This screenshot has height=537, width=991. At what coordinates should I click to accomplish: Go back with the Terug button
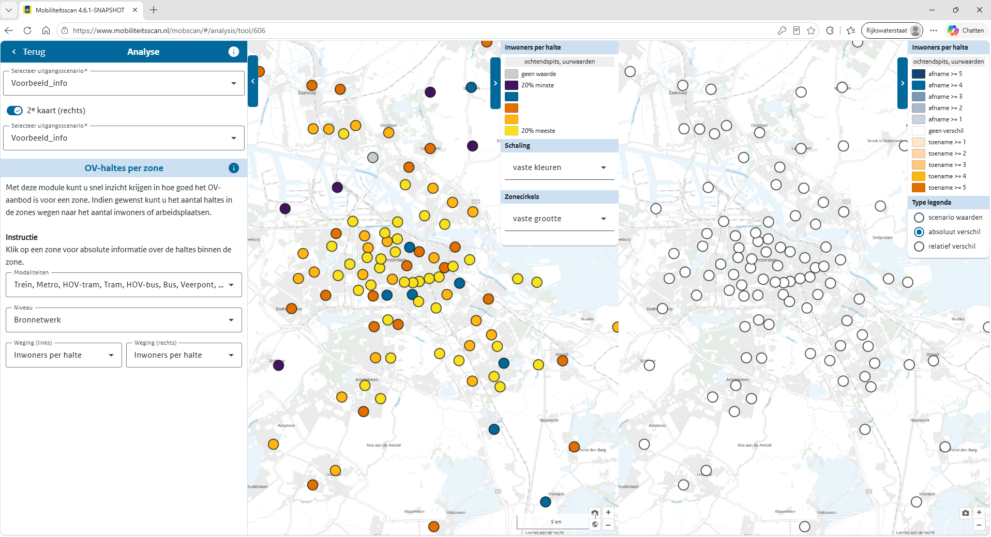(28, 52)
